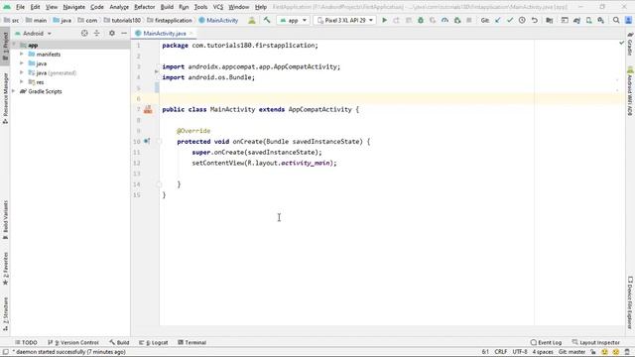Click the user account avatar icon in toolbar
635x357 pixels.
tap(628, 20)
